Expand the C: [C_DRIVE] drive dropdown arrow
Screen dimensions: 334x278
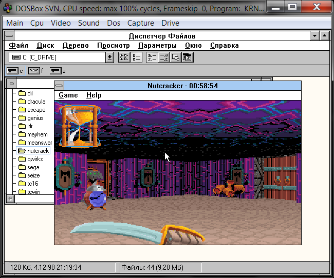[109, 57]
